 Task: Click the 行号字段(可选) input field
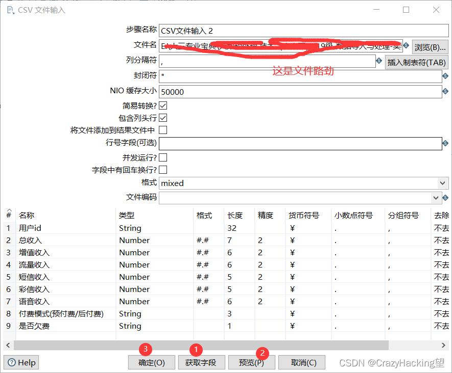click(x=300, y=144)
